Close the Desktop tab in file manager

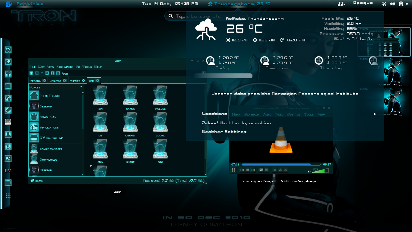coord(65,81)
